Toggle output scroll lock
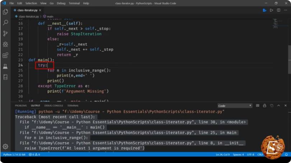291x163 pixels. pyautogui.click(x=265, y=106)
